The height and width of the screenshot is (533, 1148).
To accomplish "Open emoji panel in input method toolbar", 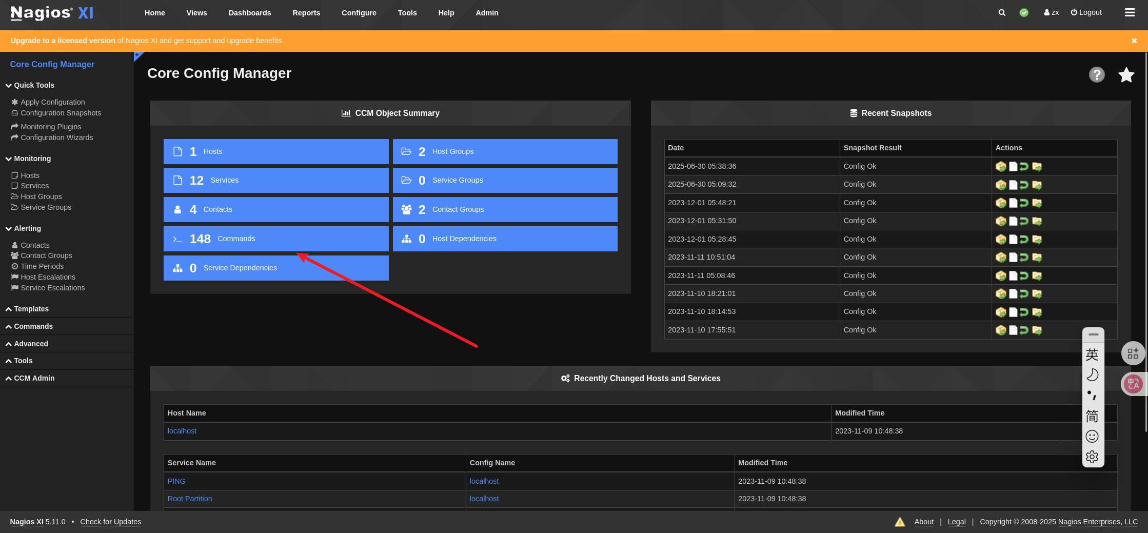I will point(1092,437).
